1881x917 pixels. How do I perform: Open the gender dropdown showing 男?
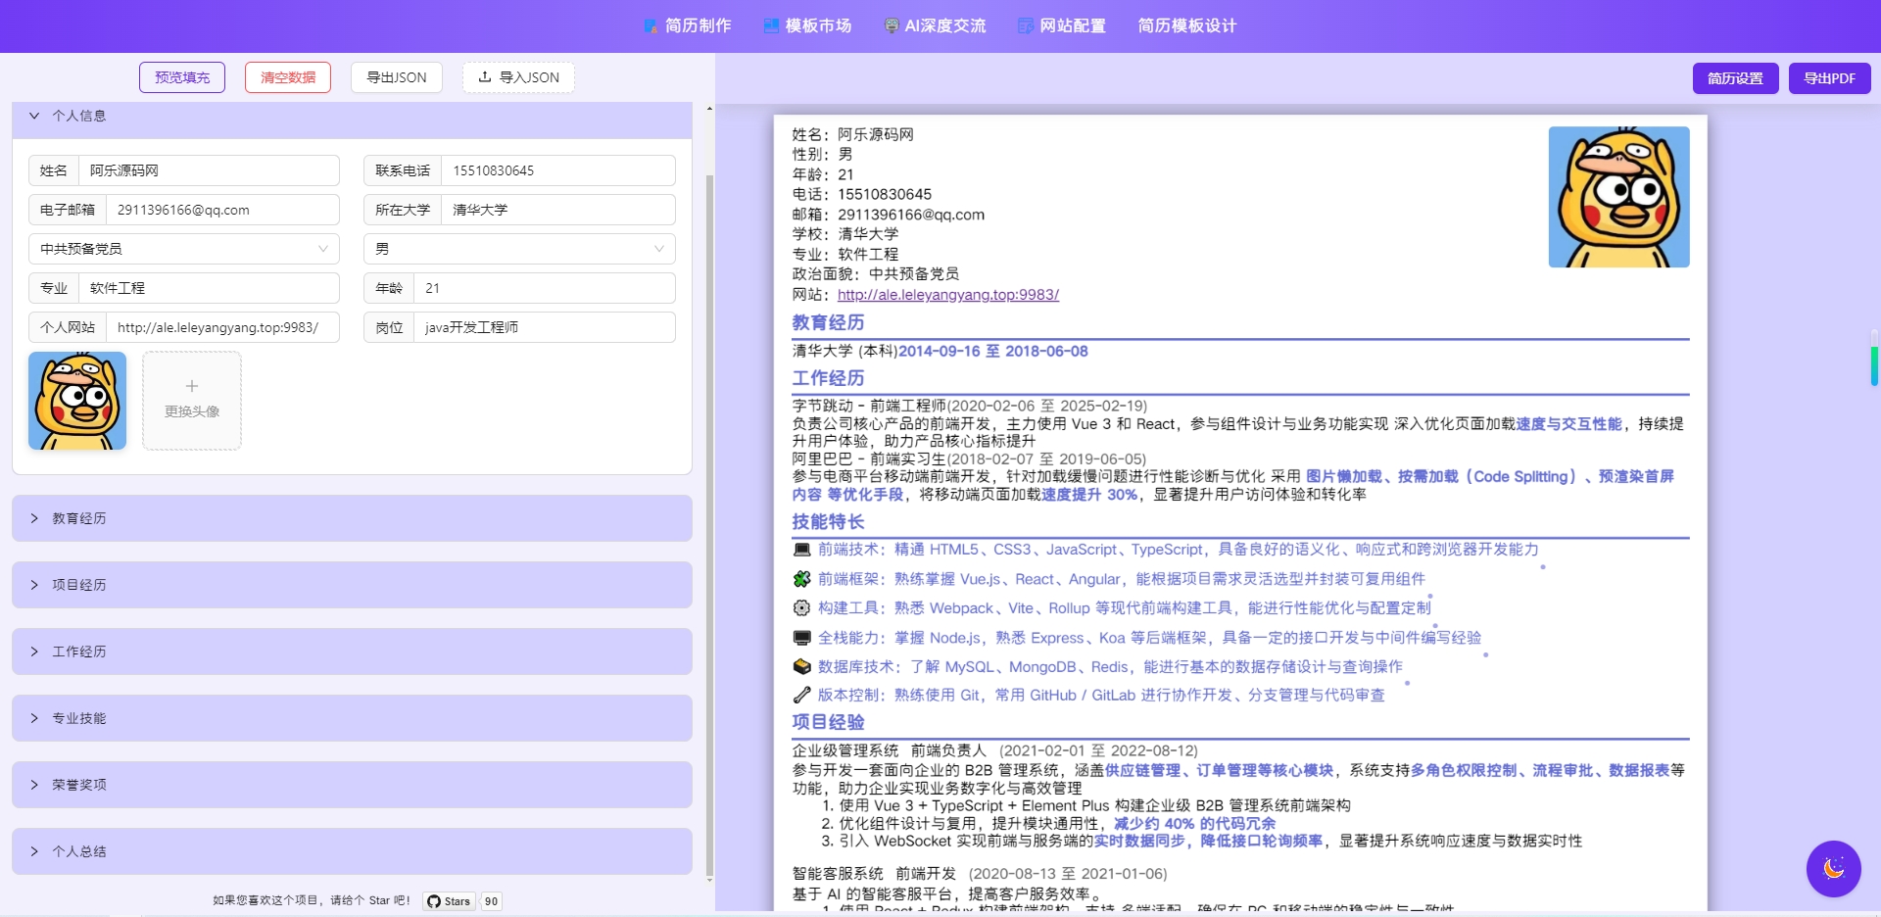coord(519,249)
